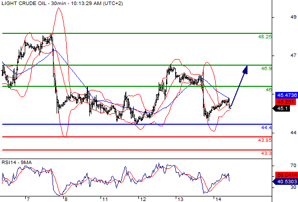Click the blue 45.4736 price tag

click(x=286, y=95)
